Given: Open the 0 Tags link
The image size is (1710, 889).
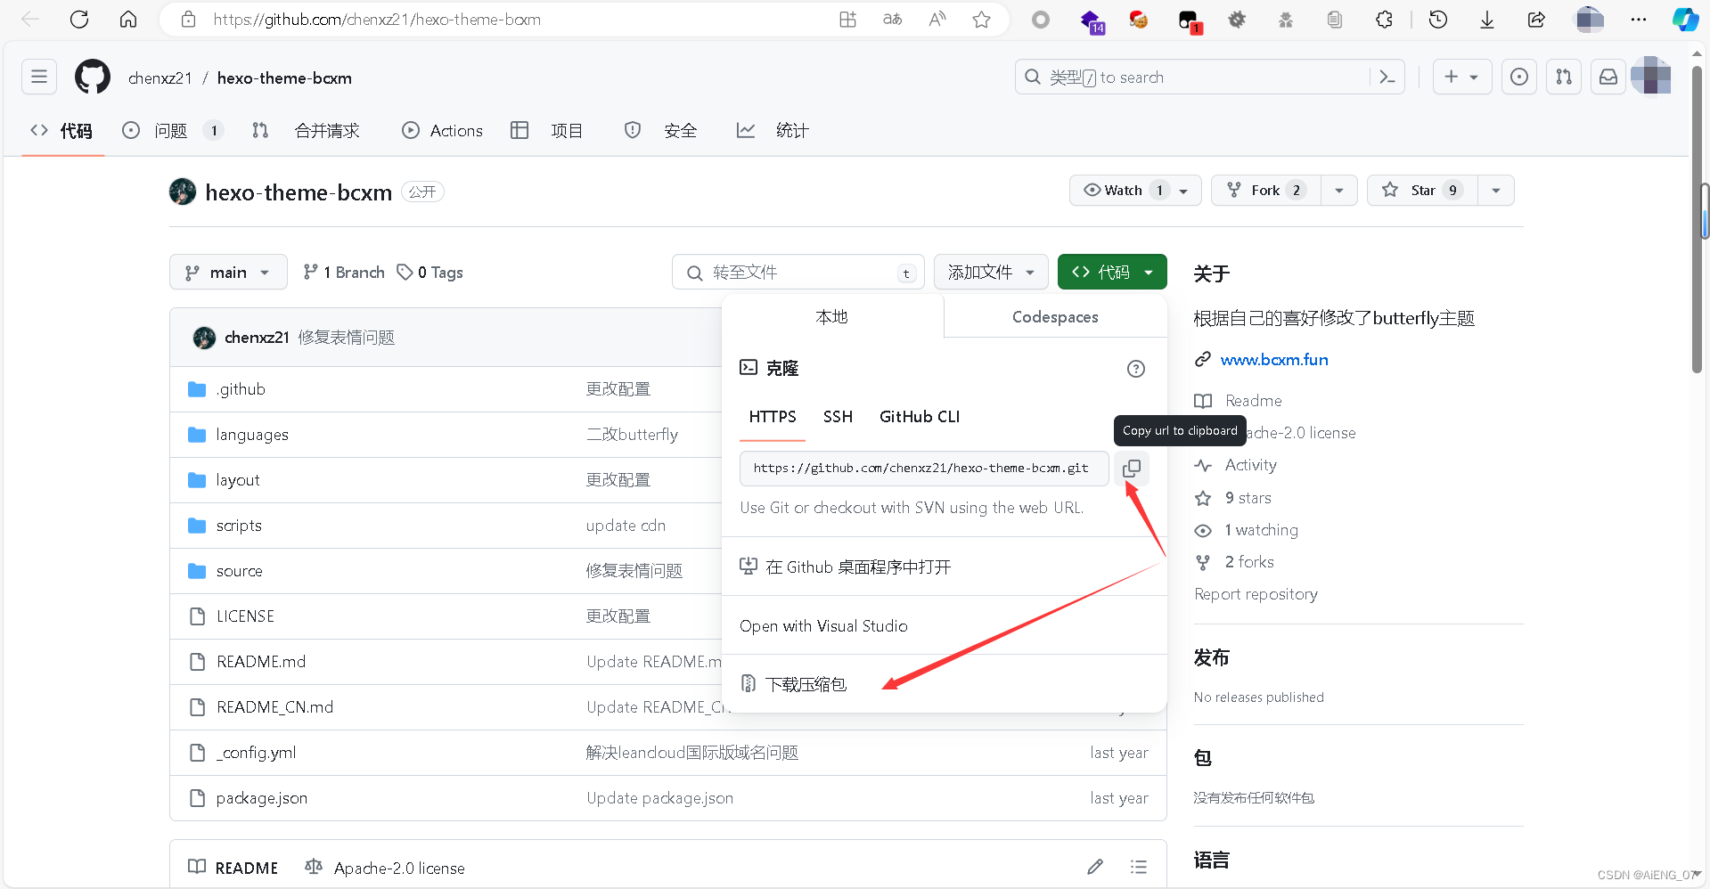Looking at the screenshot, I should (x=430, y=272).
